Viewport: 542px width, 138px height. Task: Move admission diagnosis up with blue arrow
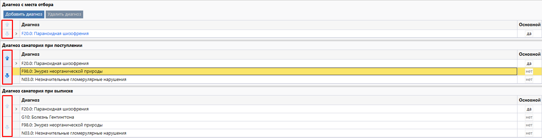point(7,58)
